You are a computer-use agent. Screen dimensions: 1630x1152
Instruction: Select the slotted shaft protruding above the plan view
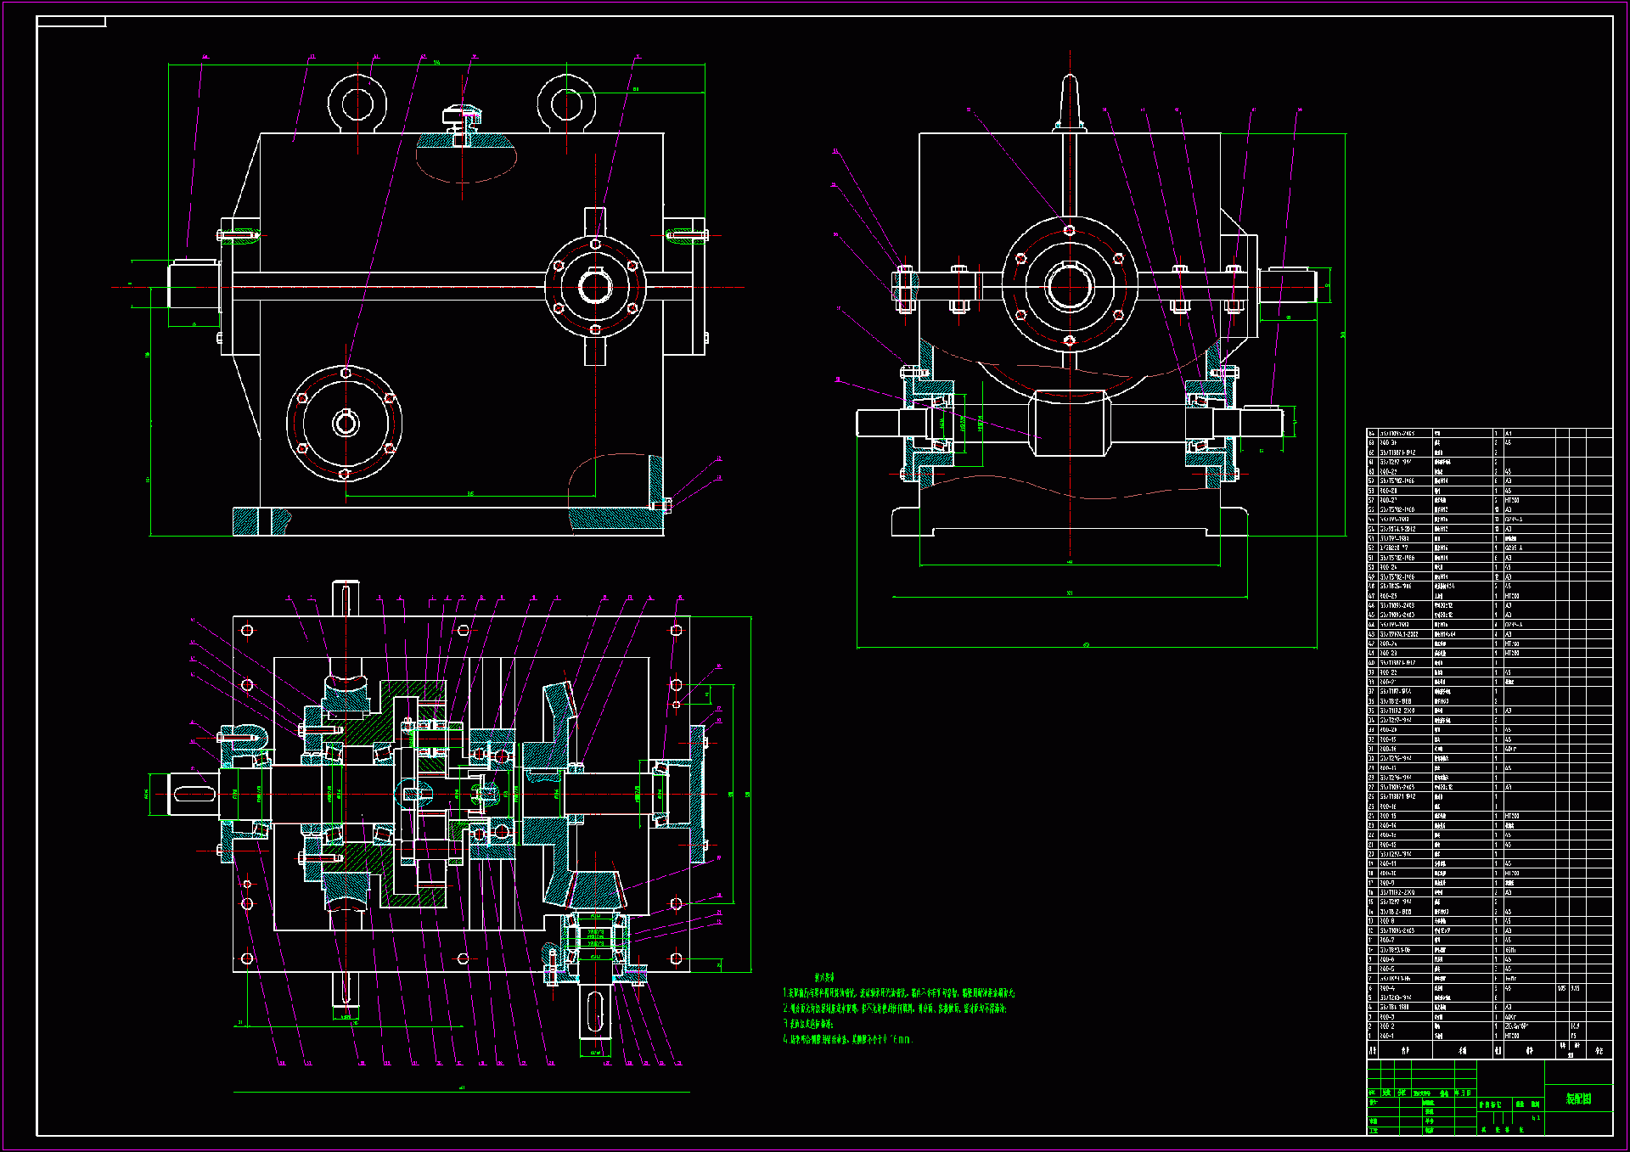[346, 598]
